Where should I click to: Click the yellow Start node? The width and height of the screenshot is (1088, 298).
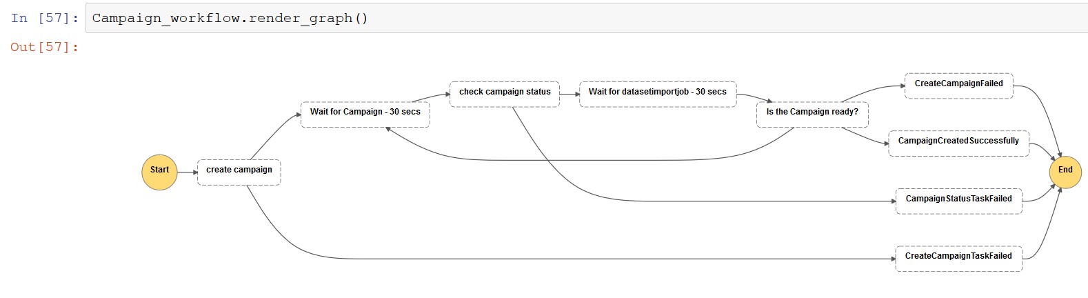159,172
